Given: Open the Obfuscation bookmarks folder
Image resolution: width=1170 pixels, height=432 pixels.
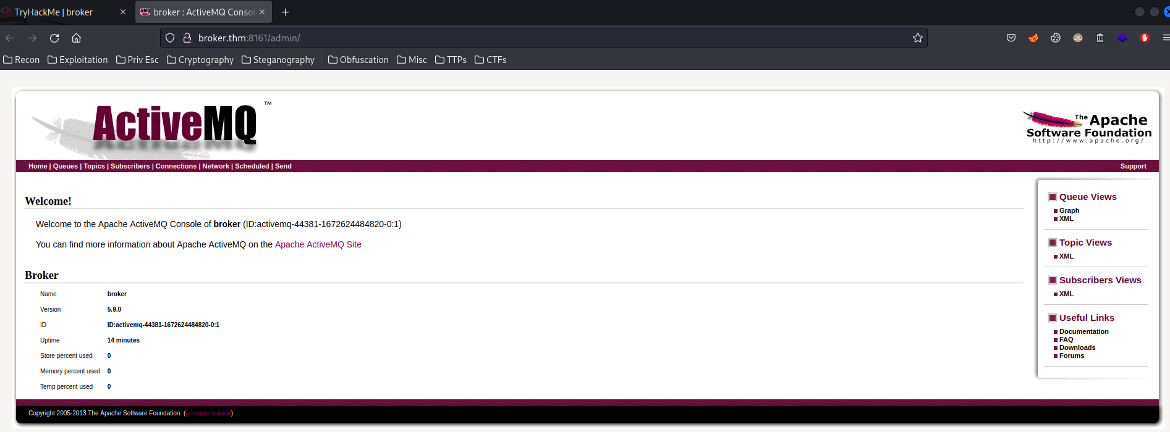Looking at the screenshot, I should tap(358, 60).
